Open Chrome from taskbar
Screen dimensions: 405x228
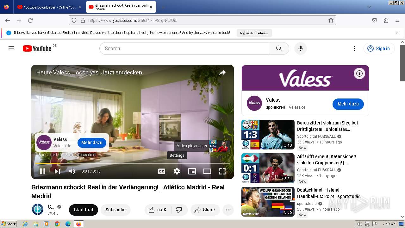click(x=57, y=224)
